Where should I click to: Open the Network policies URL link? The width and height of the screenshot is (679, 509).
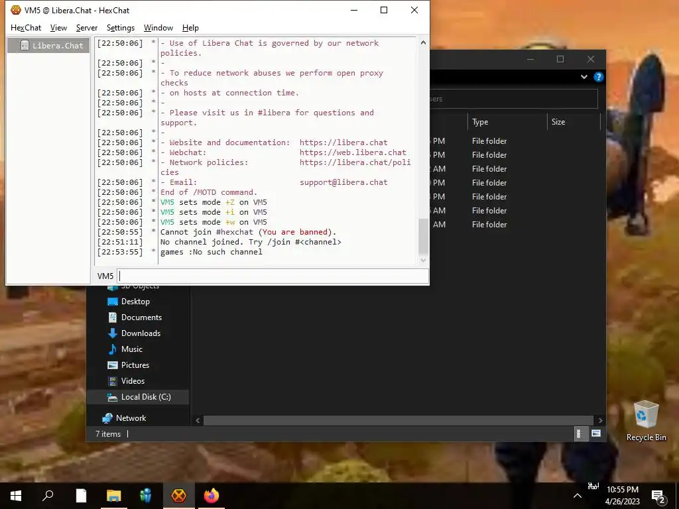(355, 162)
